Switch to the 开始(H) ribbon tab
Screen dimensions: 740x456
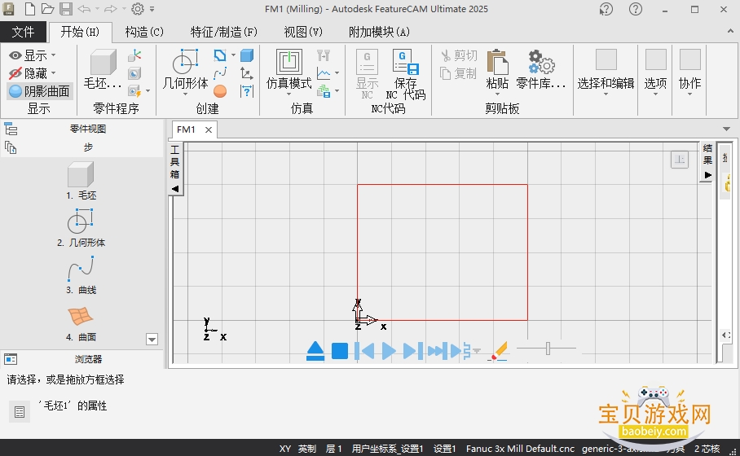pyautogui.click(x=80, y=32)
